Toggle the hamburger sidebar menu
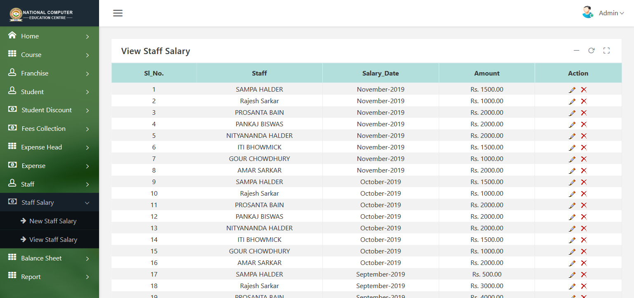This screenshot has width=634, height=298. point(118,13)
